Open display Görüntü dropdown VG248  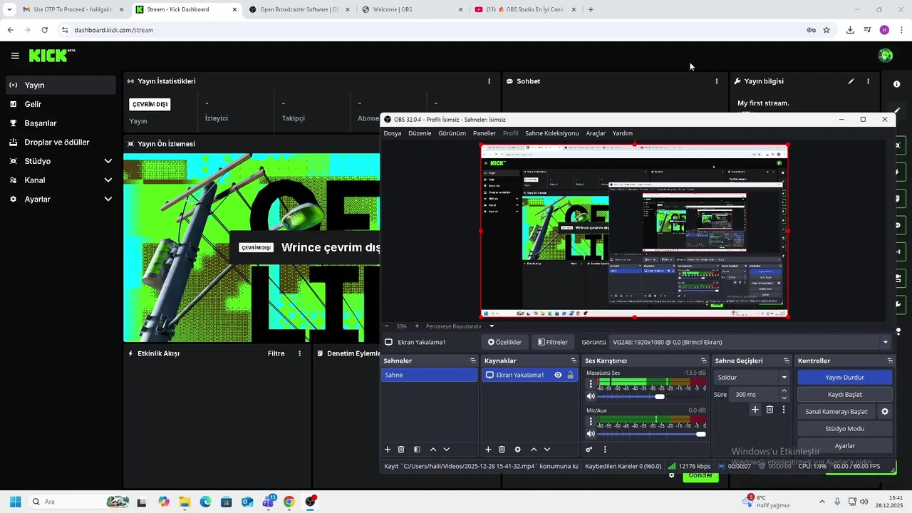pyautogui.click(x=751, y=342)
